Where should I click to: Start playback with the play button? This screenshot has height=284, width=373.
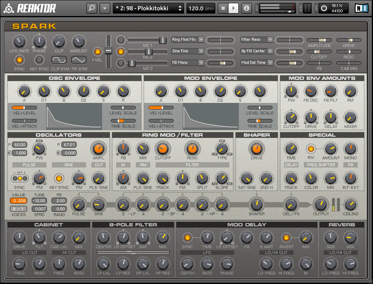pyautogui.click(x=233, y=8)
